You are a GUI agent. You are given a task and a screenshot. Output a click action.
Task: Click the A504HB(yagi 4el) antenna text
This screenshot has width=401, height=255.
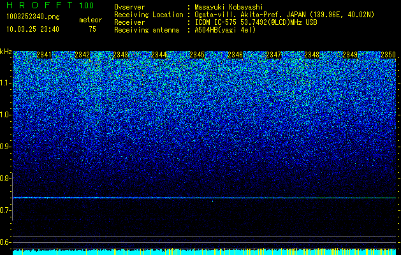tap(225, 30)
